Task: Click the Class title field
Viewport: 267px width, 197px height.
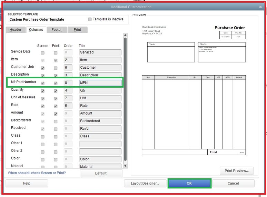Action: [100, 136]
